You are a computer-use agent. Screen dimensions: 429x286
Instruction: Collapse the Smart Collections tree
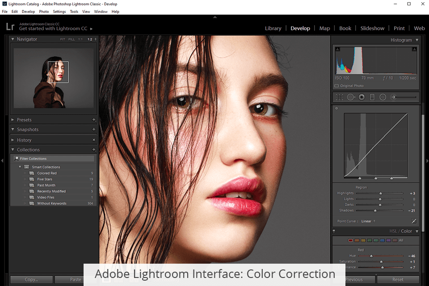click(x=20, y=167)
